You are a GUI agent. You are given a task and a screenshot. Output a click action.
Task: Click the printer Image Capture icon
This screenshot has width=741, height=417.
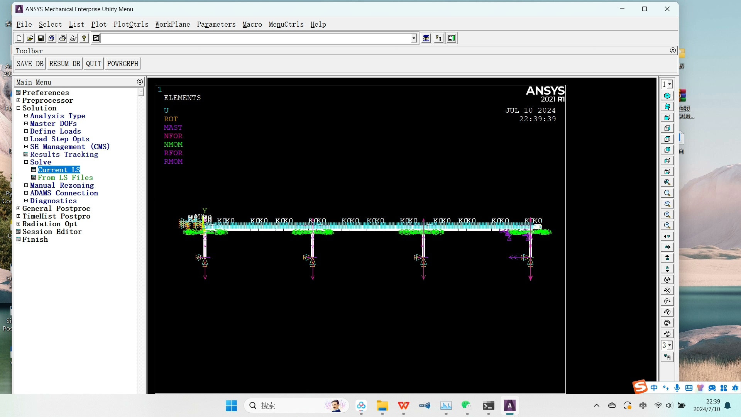point(62,38)
